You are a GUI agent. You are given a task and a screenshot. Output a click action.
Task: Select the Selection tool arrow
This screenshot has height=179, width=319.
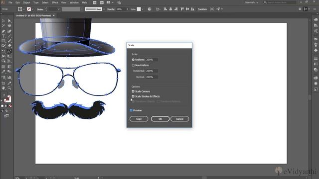point(3,21)
